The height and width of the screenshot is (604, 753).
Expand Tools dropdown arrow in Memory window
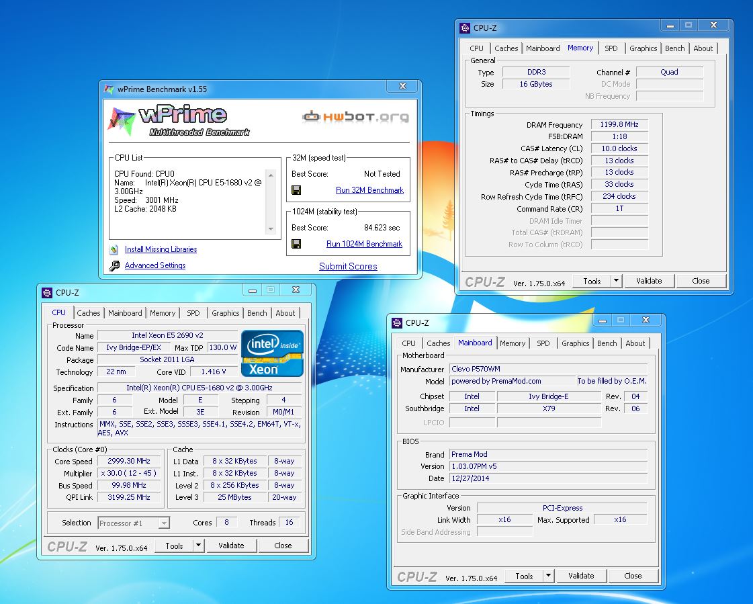pyautogui.click(x=616, y=281)
